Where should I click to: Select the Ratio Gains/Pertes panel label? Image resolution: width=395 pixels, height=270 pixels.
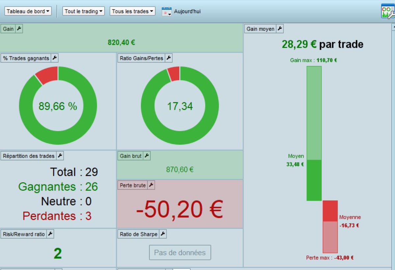point(142,58)
